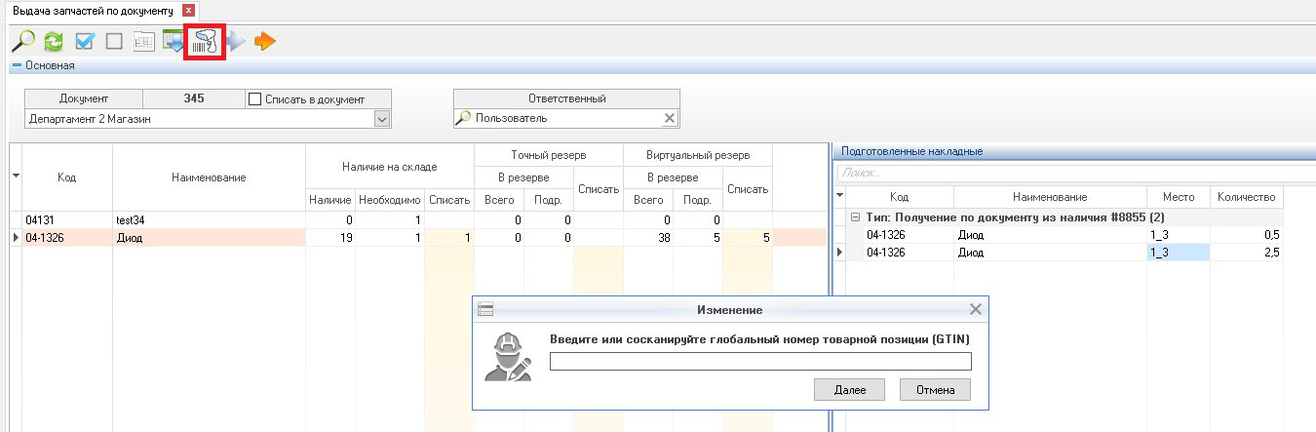Click the 'Поиск...' field in prepared invoices
This screenshot has height=432, width=1316.
(x=1072, y=172)
